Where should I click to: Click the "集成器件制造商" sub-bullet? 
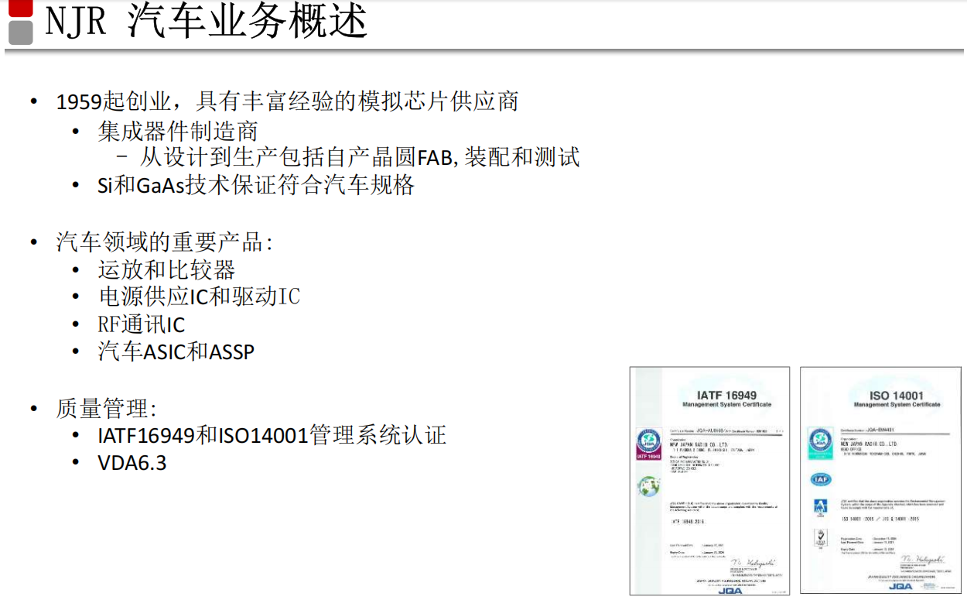coord(178,130)
